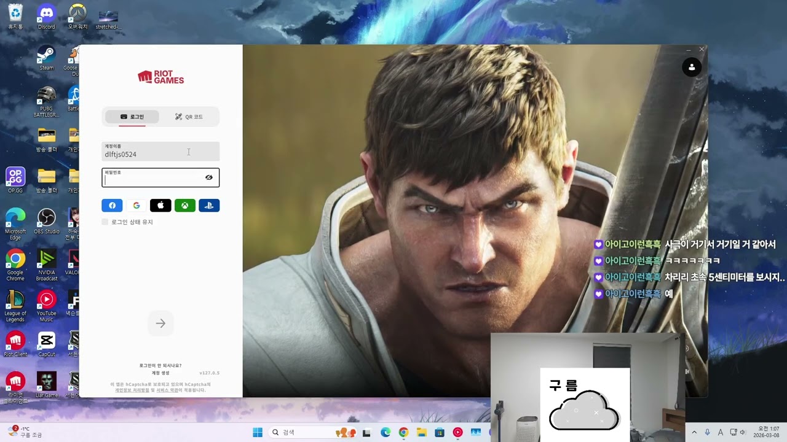Sign in with Google
This screenshot has width=787, height=442.
click(136, 206)
